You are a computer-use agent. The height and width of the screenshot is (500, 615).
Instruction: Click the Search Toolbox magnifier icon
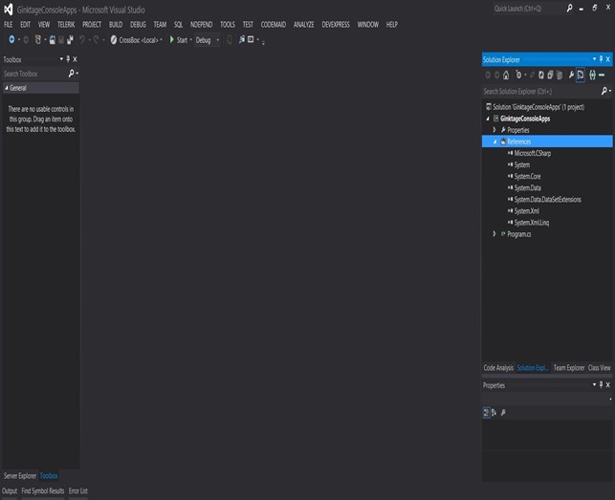71,74
